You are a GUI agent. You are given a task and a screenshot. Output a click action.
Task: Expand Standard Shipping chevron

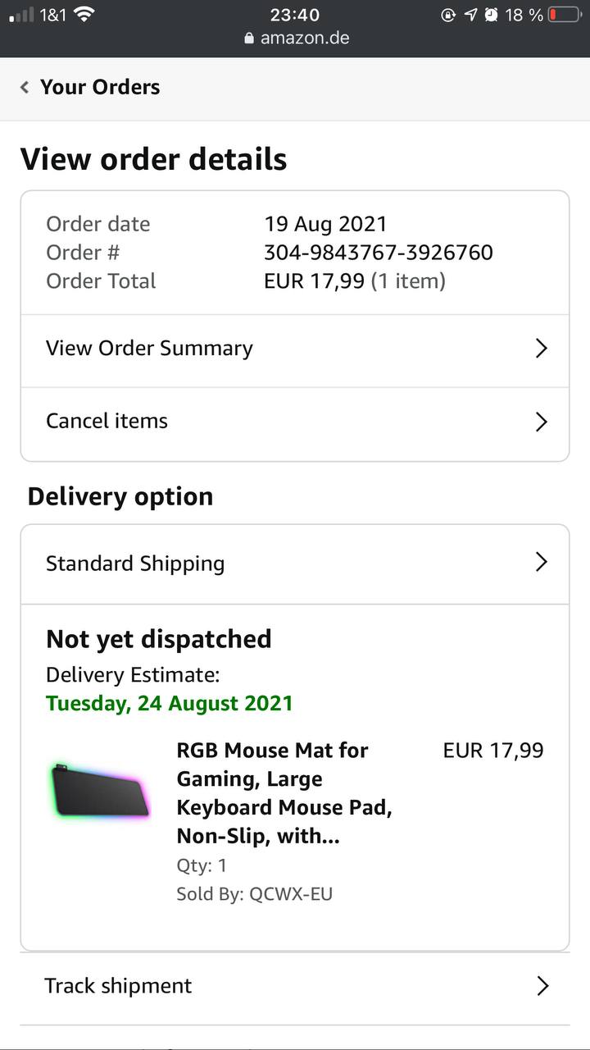click(541, 563)
